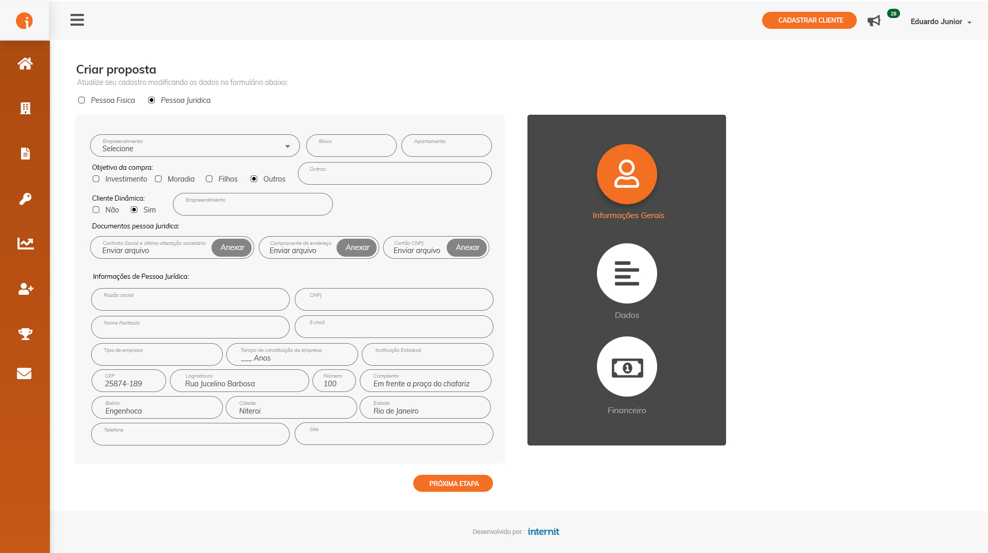Open the Eduardo Junior user menu

(940, 22)
